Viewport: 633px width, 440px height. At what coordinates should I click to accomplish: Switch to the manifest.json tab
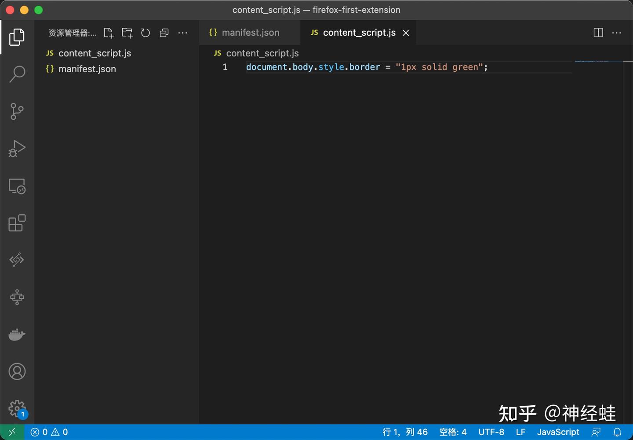250,33
